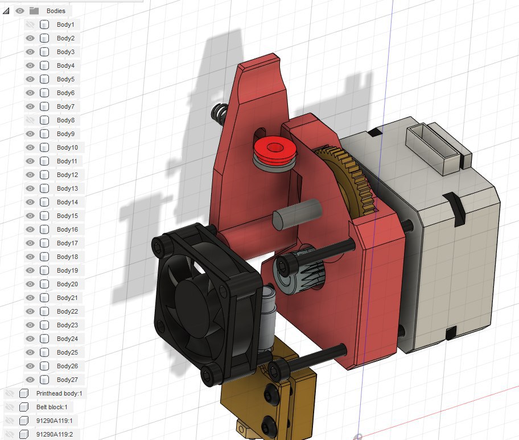Click the Body13 body icon

pos(44,188)
